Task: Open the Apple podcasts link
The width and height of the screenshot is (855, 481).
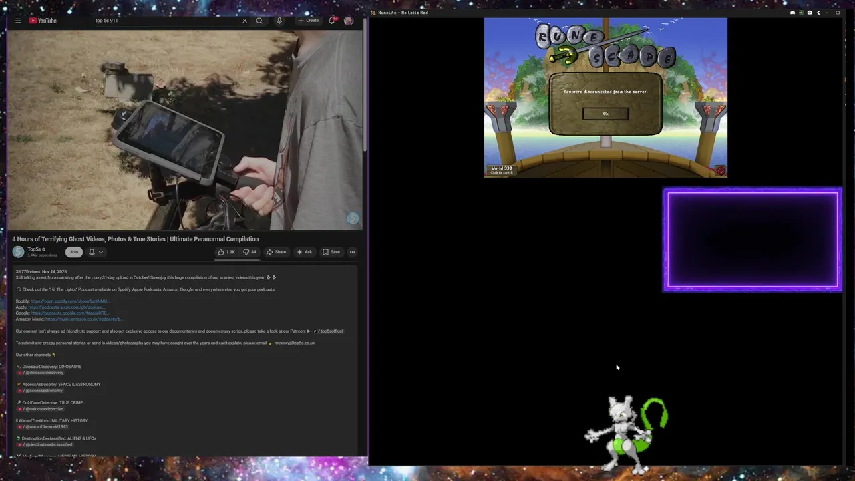Action: tap(67, 307)
